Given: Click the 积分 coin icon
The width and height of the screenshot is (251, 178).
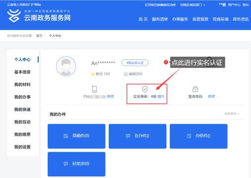Looking at the screenshot, I should click(x=93, y=74).
